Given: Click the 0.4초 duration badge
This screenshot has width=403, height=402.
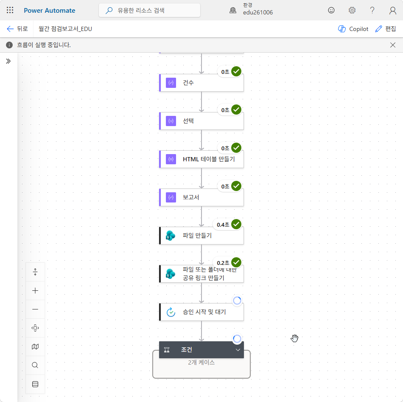Looking at the screenshot, I should (223, 225).
